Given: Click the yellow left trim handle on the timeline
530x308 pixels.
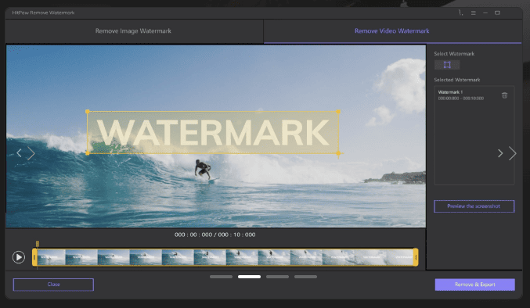Looking at the screenshot, I should [34, 257].
